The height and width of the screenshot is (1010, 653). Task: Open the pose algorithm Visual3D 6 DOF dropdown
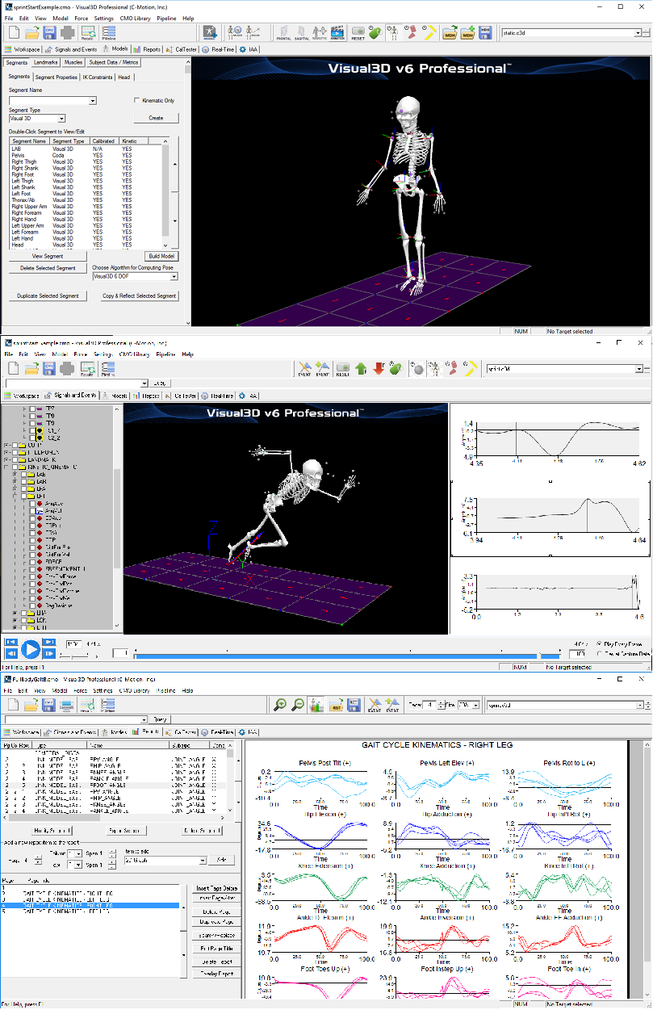tap(174, 276)
